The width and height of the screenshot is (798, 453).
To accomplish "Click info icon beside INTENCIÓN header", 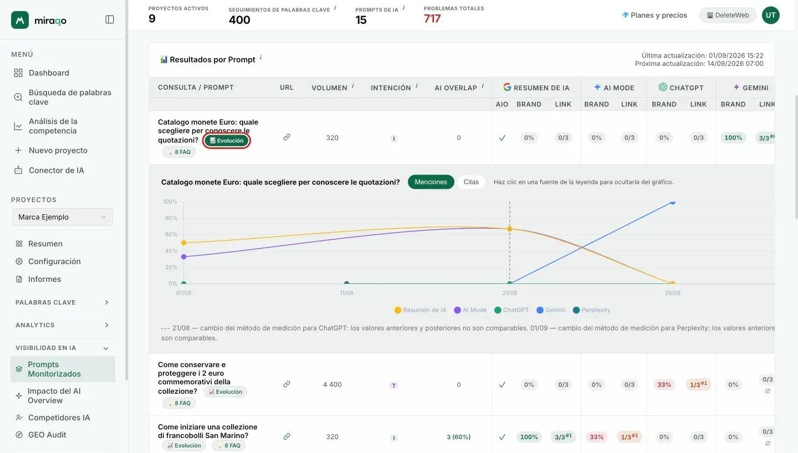I will [x=416, y=86].
